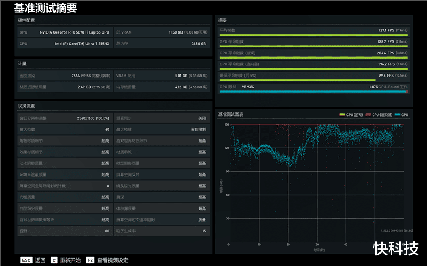Click the F2 key icon

(90, 260)
